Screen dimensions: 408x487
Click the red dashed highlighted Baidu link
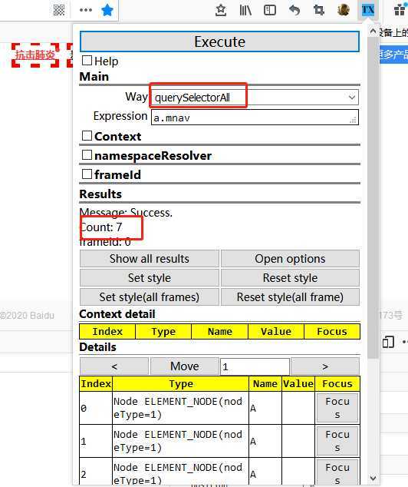35,55
